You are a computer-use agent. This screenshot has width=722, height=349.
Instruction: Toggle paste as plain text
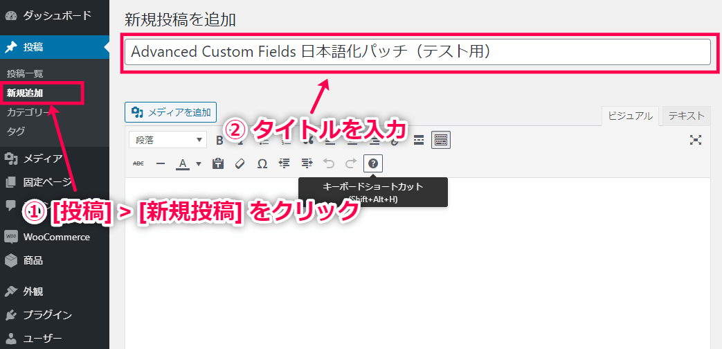[218, 163]
